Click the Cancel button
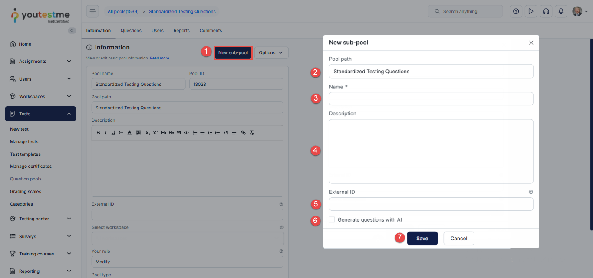Image resolution: width=593 pixels, height=278 pixels. [458, 239]
